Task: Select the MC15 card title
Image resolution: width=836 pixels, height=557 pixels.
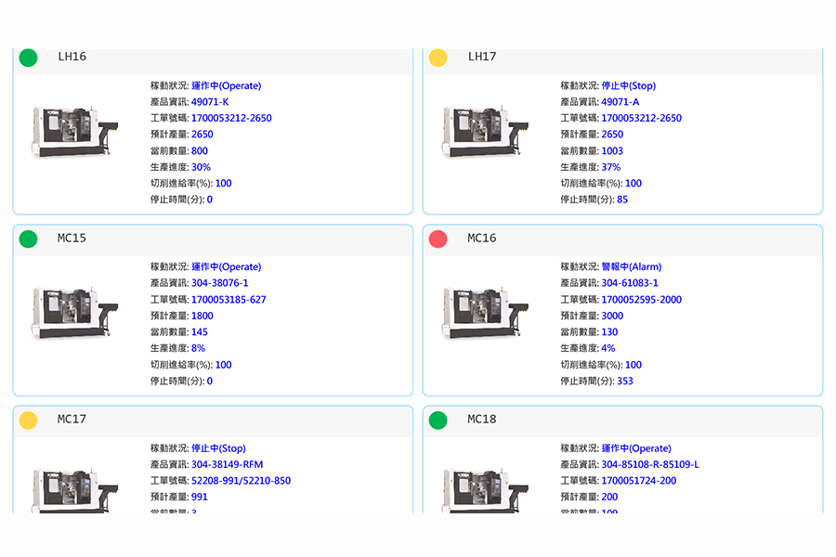Action: tap(72, 239)
